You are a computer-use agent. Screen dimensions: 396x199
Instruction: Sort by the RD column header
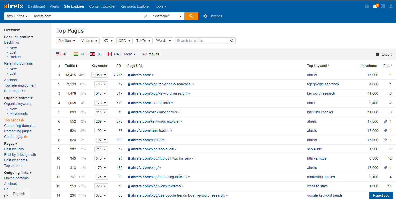click(x=119, y=66)
